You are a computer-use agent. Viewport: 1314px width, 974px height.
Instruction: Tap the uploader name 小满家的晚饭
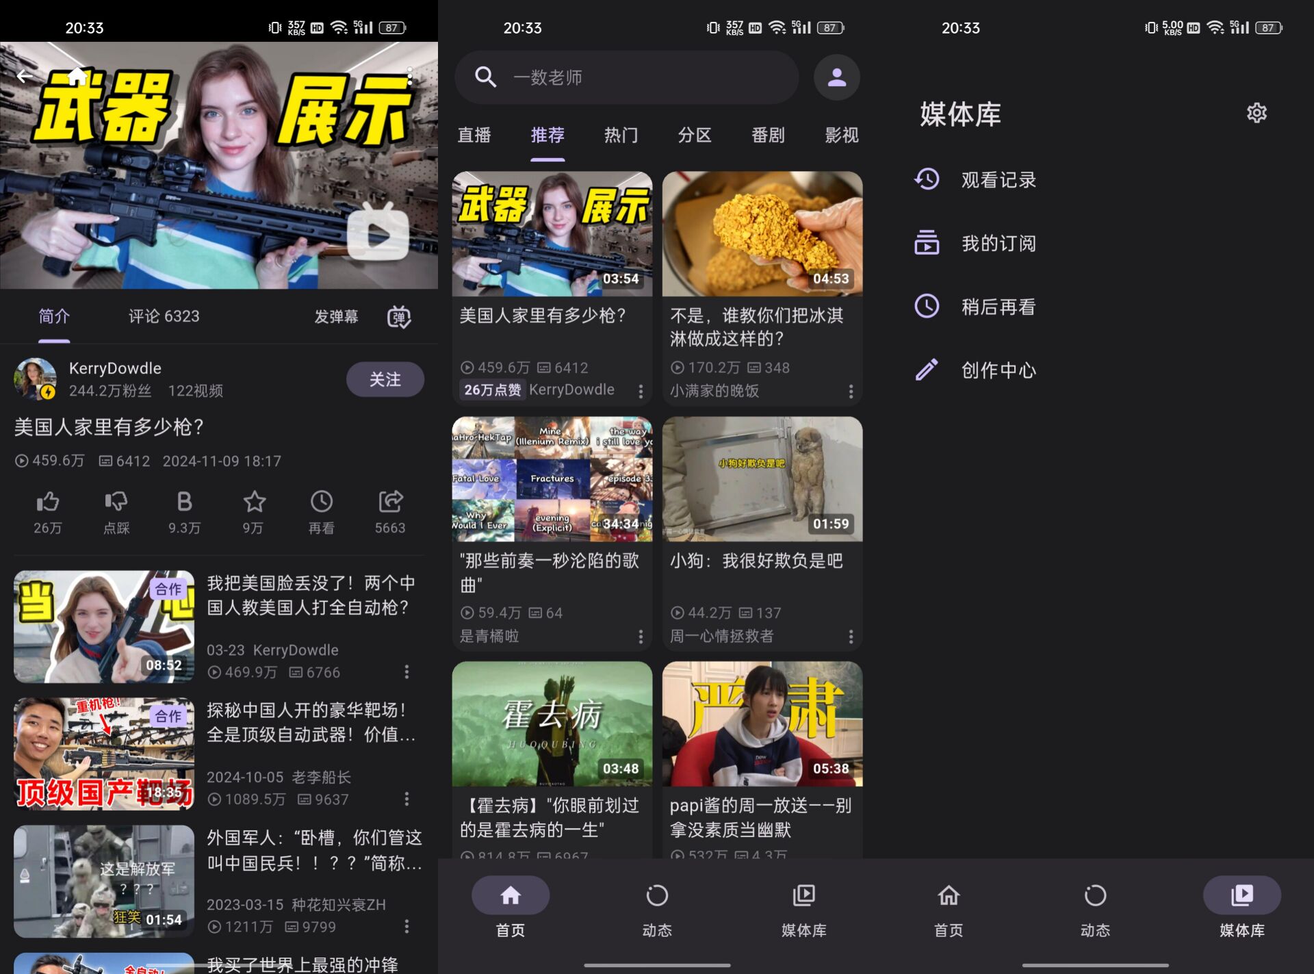pos(714,391)
